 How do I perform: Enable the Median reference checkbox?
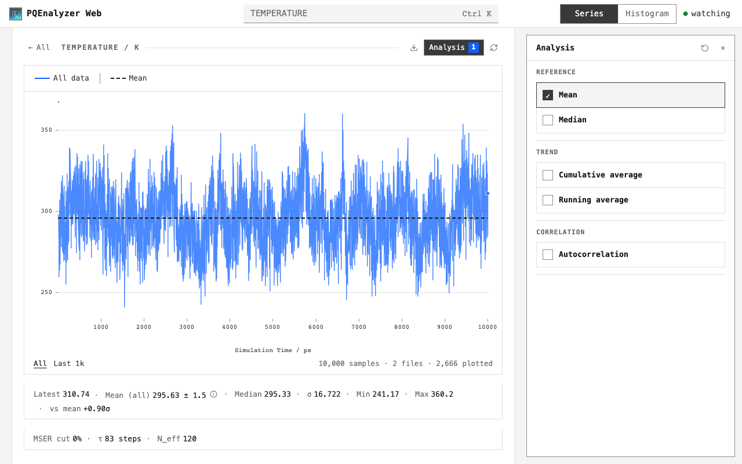pos(548,120)
